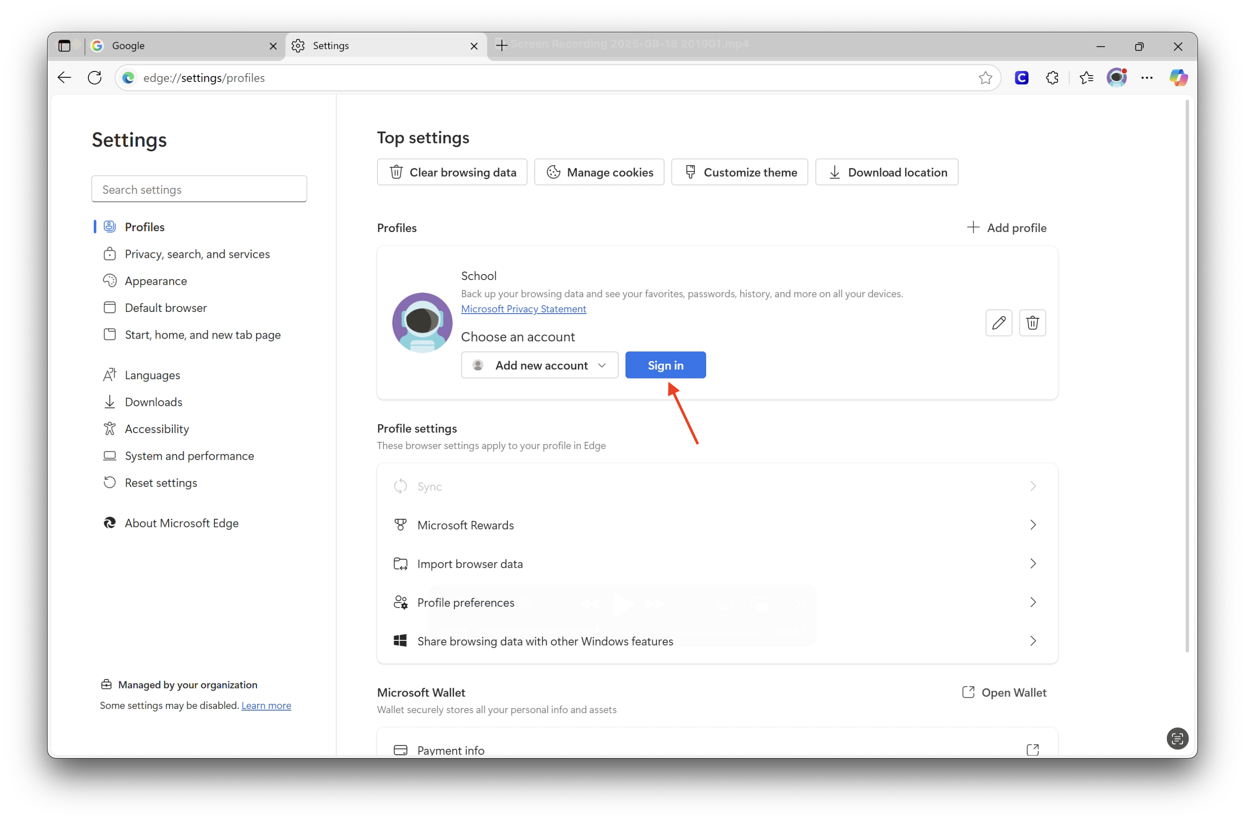Open the tab actions menu icon
The height and width of the screenshot is (821, 1245).
coord(65,46)
